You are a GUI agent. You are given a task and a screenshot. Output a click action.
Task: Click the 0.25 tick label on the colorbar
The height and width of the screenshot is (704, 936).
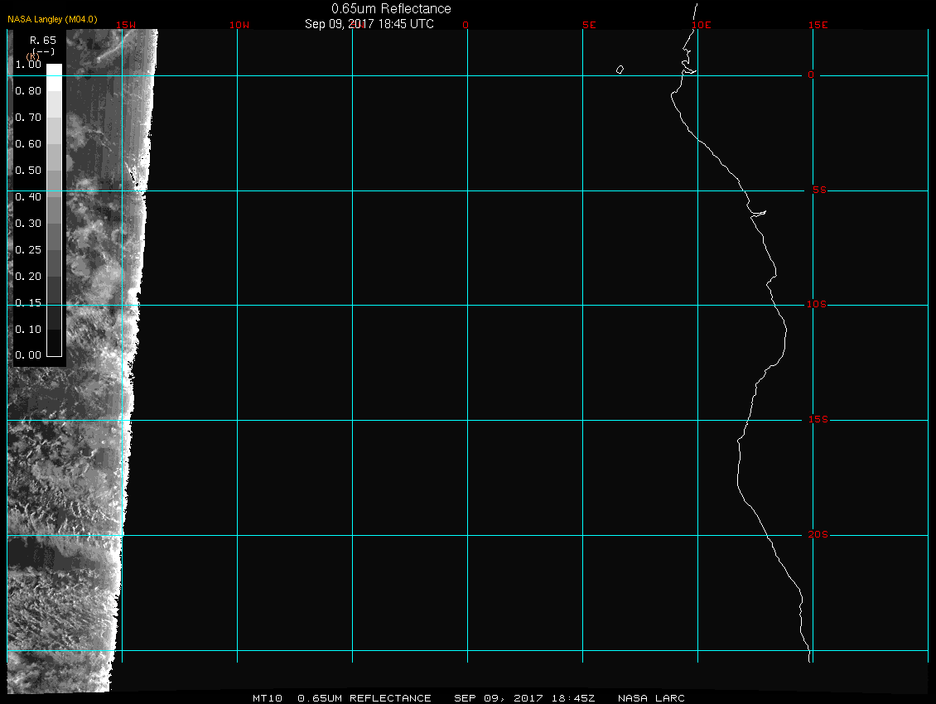tap(27, 250)
